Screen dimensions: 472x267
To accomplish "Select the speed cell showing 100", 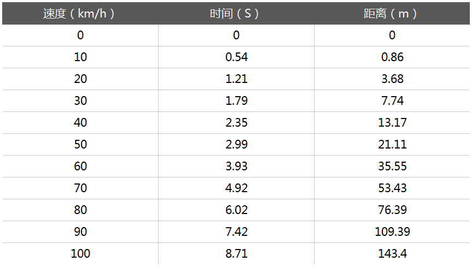I will 80,254.
